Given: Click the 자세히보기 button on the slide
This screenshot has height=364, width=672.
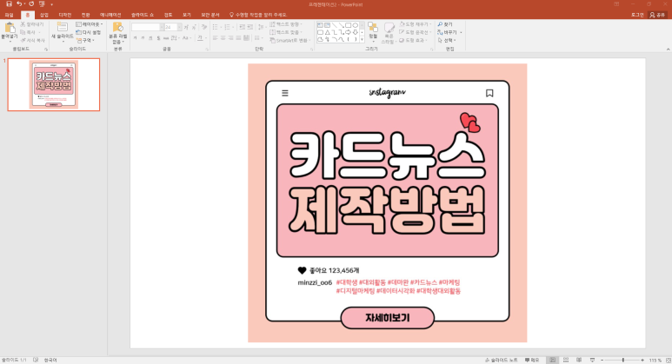Looking at the screenshot, I should click(x=388, y=318).
